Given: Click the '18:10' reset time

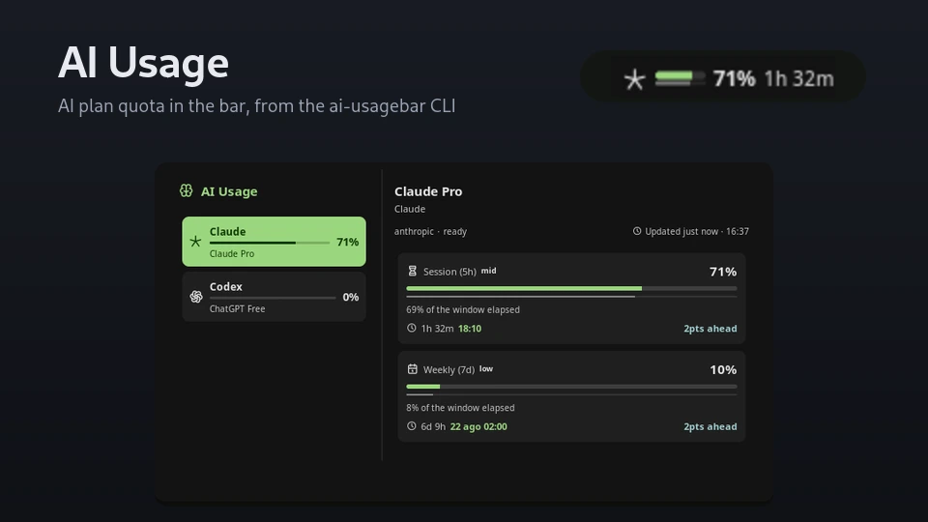Looking at the screenshot, I should 470,329.
